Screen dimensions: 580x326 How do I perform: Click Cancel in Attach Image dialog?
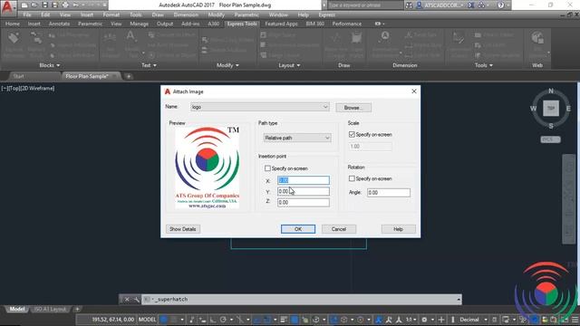click(338, 229)
